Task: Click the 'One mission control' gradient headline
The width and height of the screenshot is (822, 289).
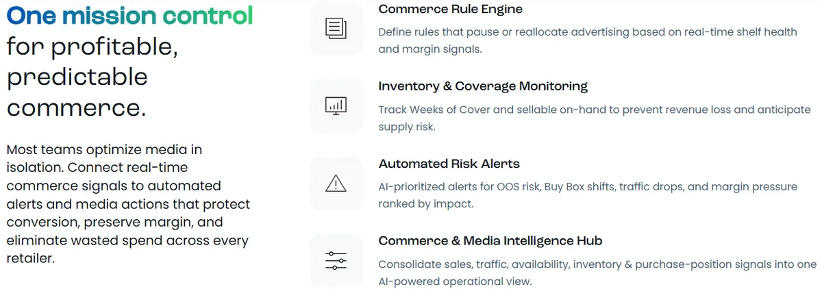Action: click(129, 15)
